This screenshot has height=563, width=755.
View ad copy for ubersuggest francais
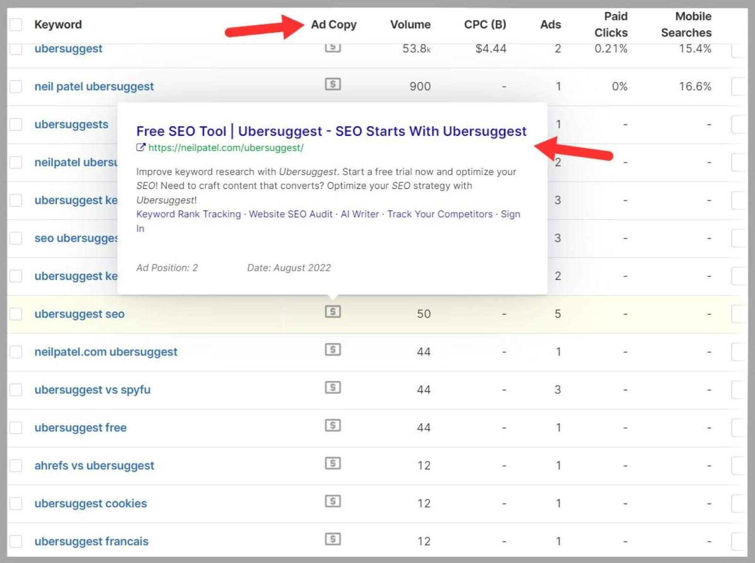pyautogui.click(x=333, y=539)
